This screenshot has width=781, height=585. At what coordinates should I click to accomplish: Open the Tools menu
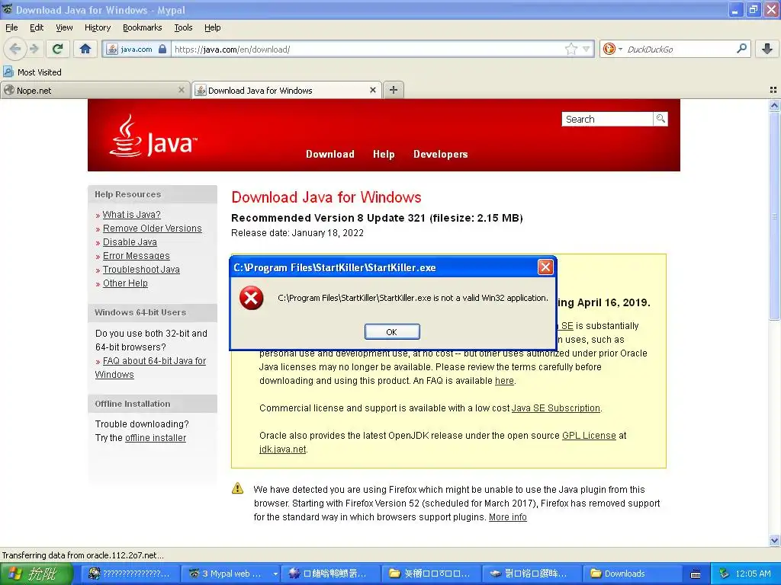pos(183,27)
